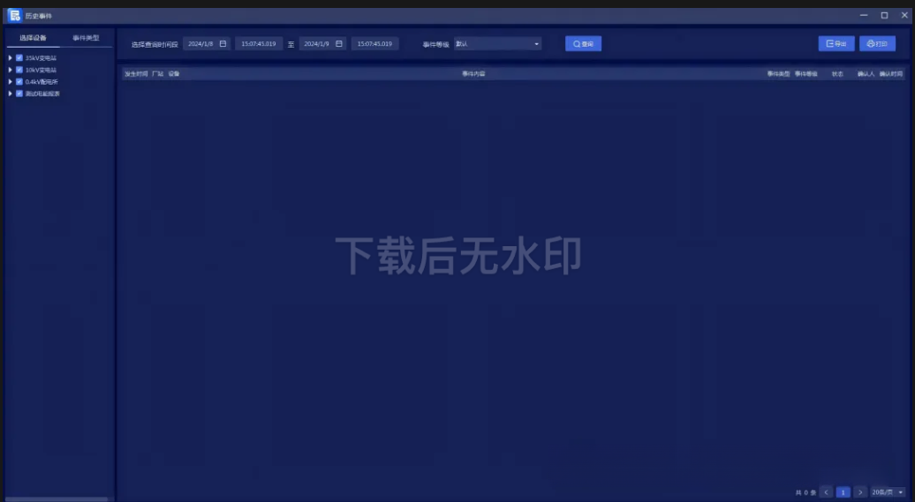The image size is (915, 502).
Task: Toggle the 测试电能报表 checkbox
Action: pos(19,94)
